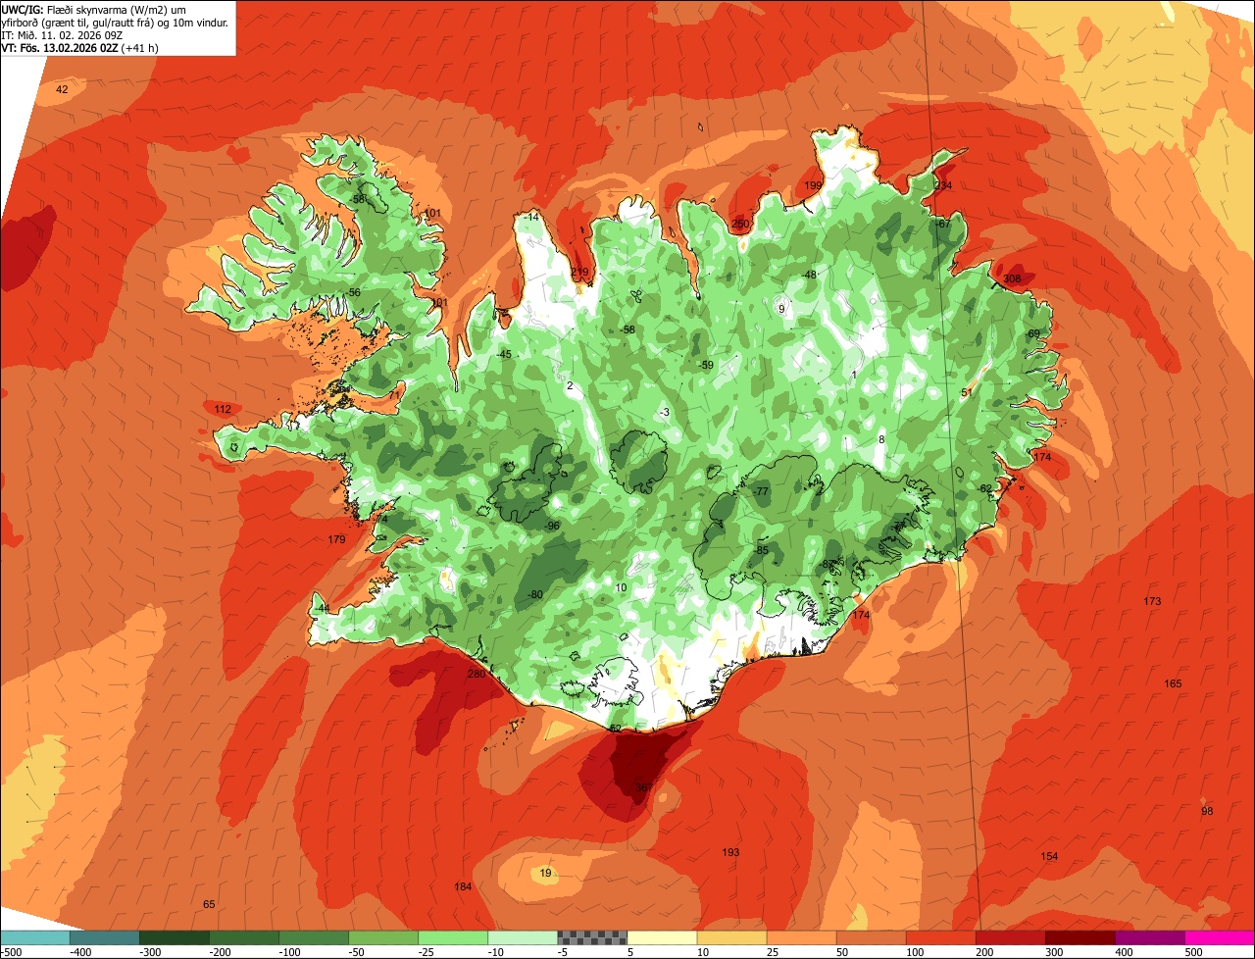Click the map value '-96' in west-central Iceland
This screenshot has width=1255, height=959.
[x=552, y=526]
